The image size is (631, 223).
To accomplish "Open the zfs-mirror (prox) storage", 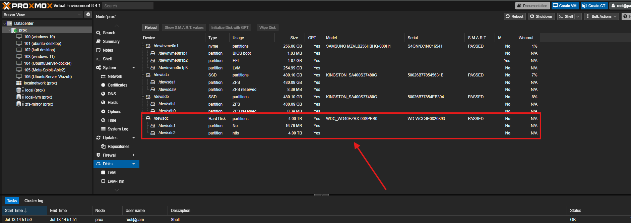I will coord(39,104).
